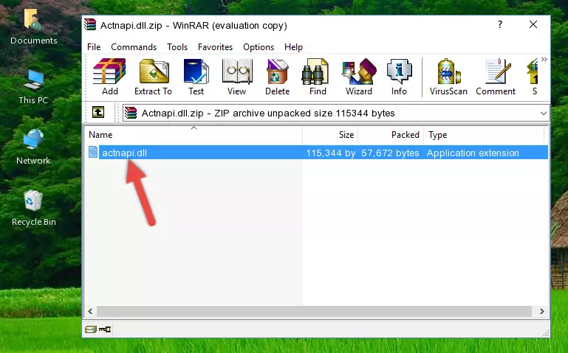Open the View file tool
The height and width of the screenshot is (353, 568).
(x=237, y=77)
